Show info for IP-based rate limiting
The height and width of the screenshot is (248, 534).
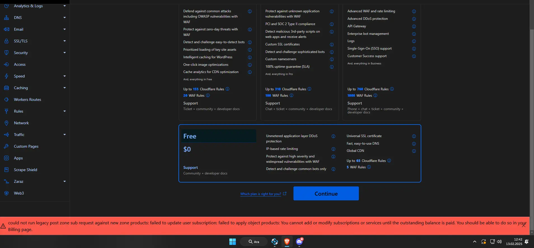[333, 149]
